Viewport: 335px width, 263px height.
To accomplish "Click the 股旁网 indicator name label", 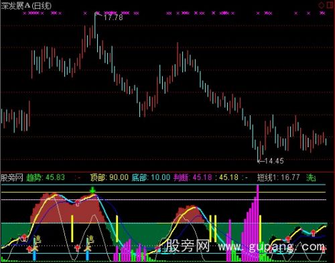I will pyautogui.click(x=12, y=177).
